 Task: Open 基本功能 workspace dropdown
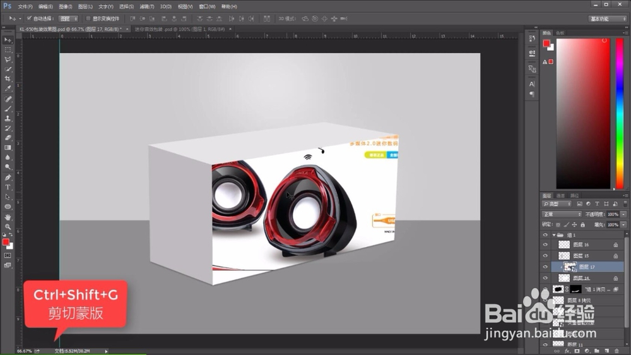(x=608, y=18)
